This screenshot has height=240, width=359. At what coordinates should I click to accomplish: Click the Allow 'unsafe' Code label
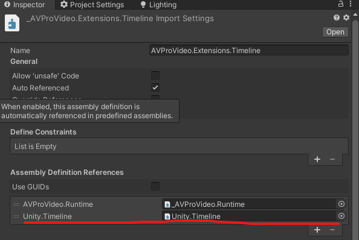[45, 76]
